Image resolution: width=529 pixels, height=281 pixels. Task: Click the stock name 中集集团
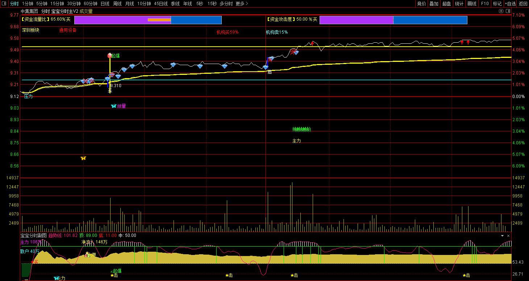[29, 11]
